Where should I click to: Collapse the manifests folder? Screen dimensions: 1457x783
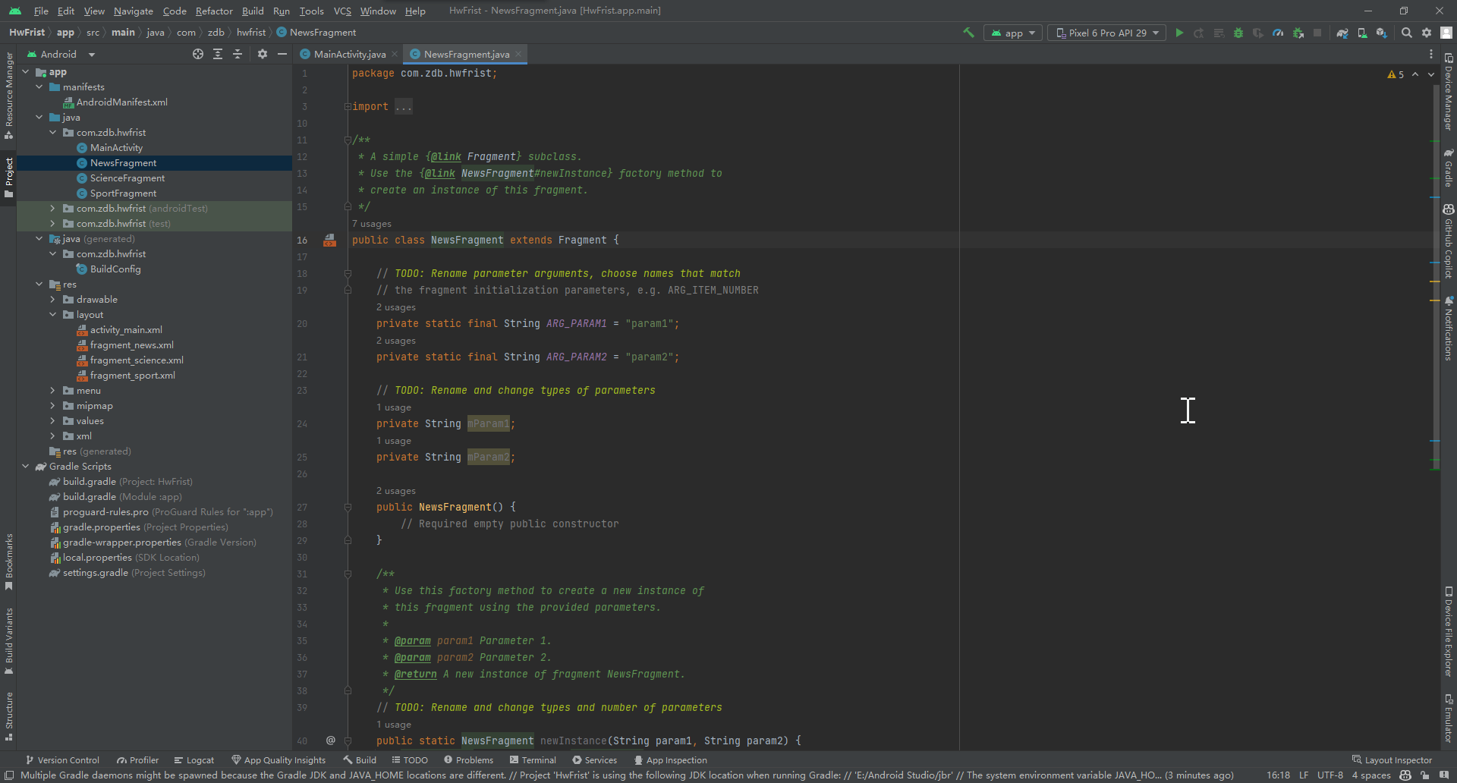(39, 86)
